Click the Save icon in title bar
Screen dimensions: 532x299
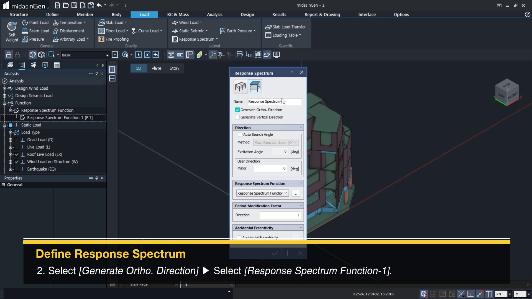click(x=74, y=5)
